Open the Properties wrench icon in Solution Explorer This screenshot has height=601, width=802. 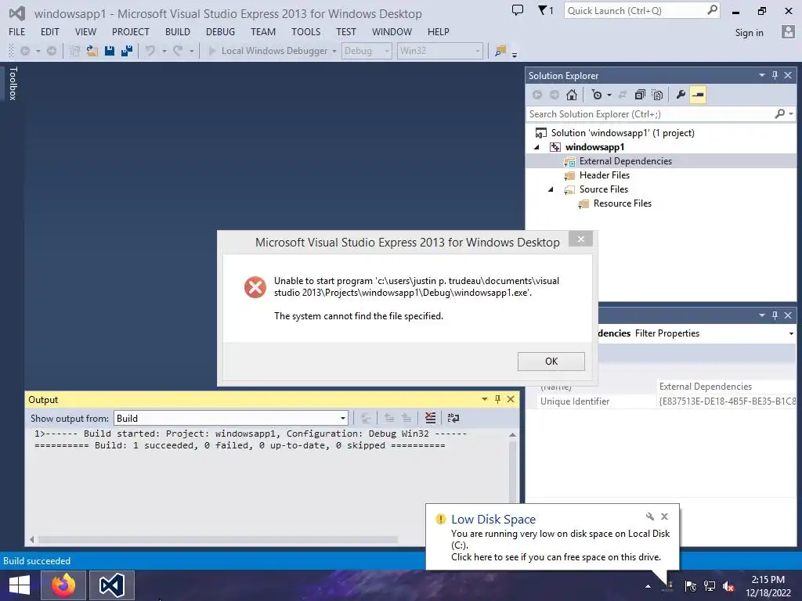tap(681, 95)
